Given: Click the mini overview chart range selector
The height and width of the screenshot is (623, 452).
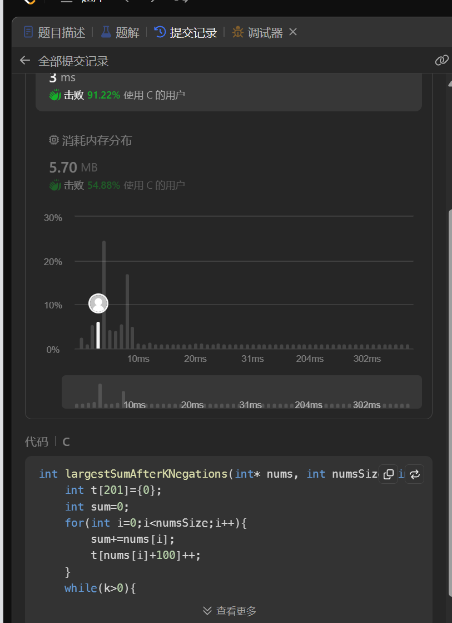Looking at the screenshot, I should [x=241, y=392].
